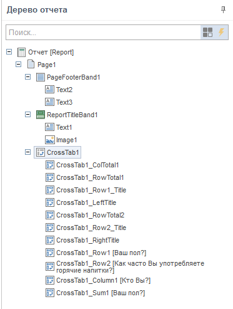Click the Поиск search input field
Screen dimensions: 233x309
pos(103,33)
